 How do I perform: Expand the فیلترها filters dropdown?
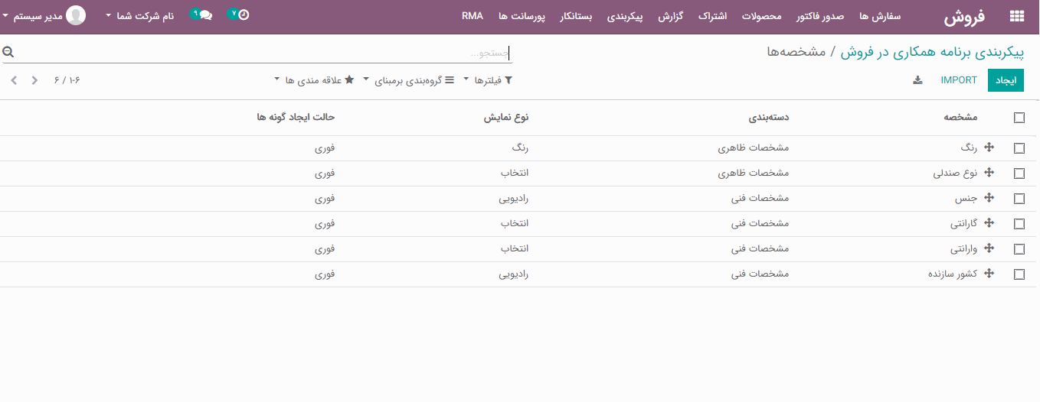(488, 80)
